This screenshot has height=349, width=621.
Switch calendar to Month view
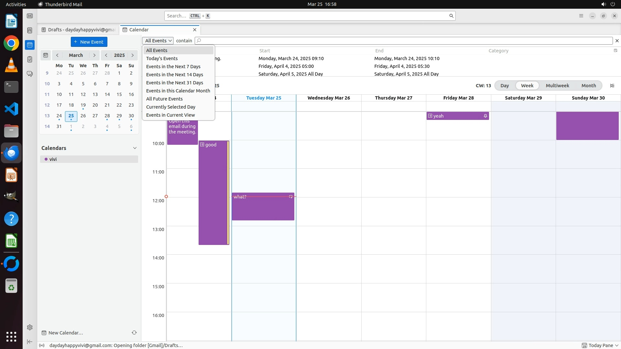pyautogui.click(x=588, y=86)
